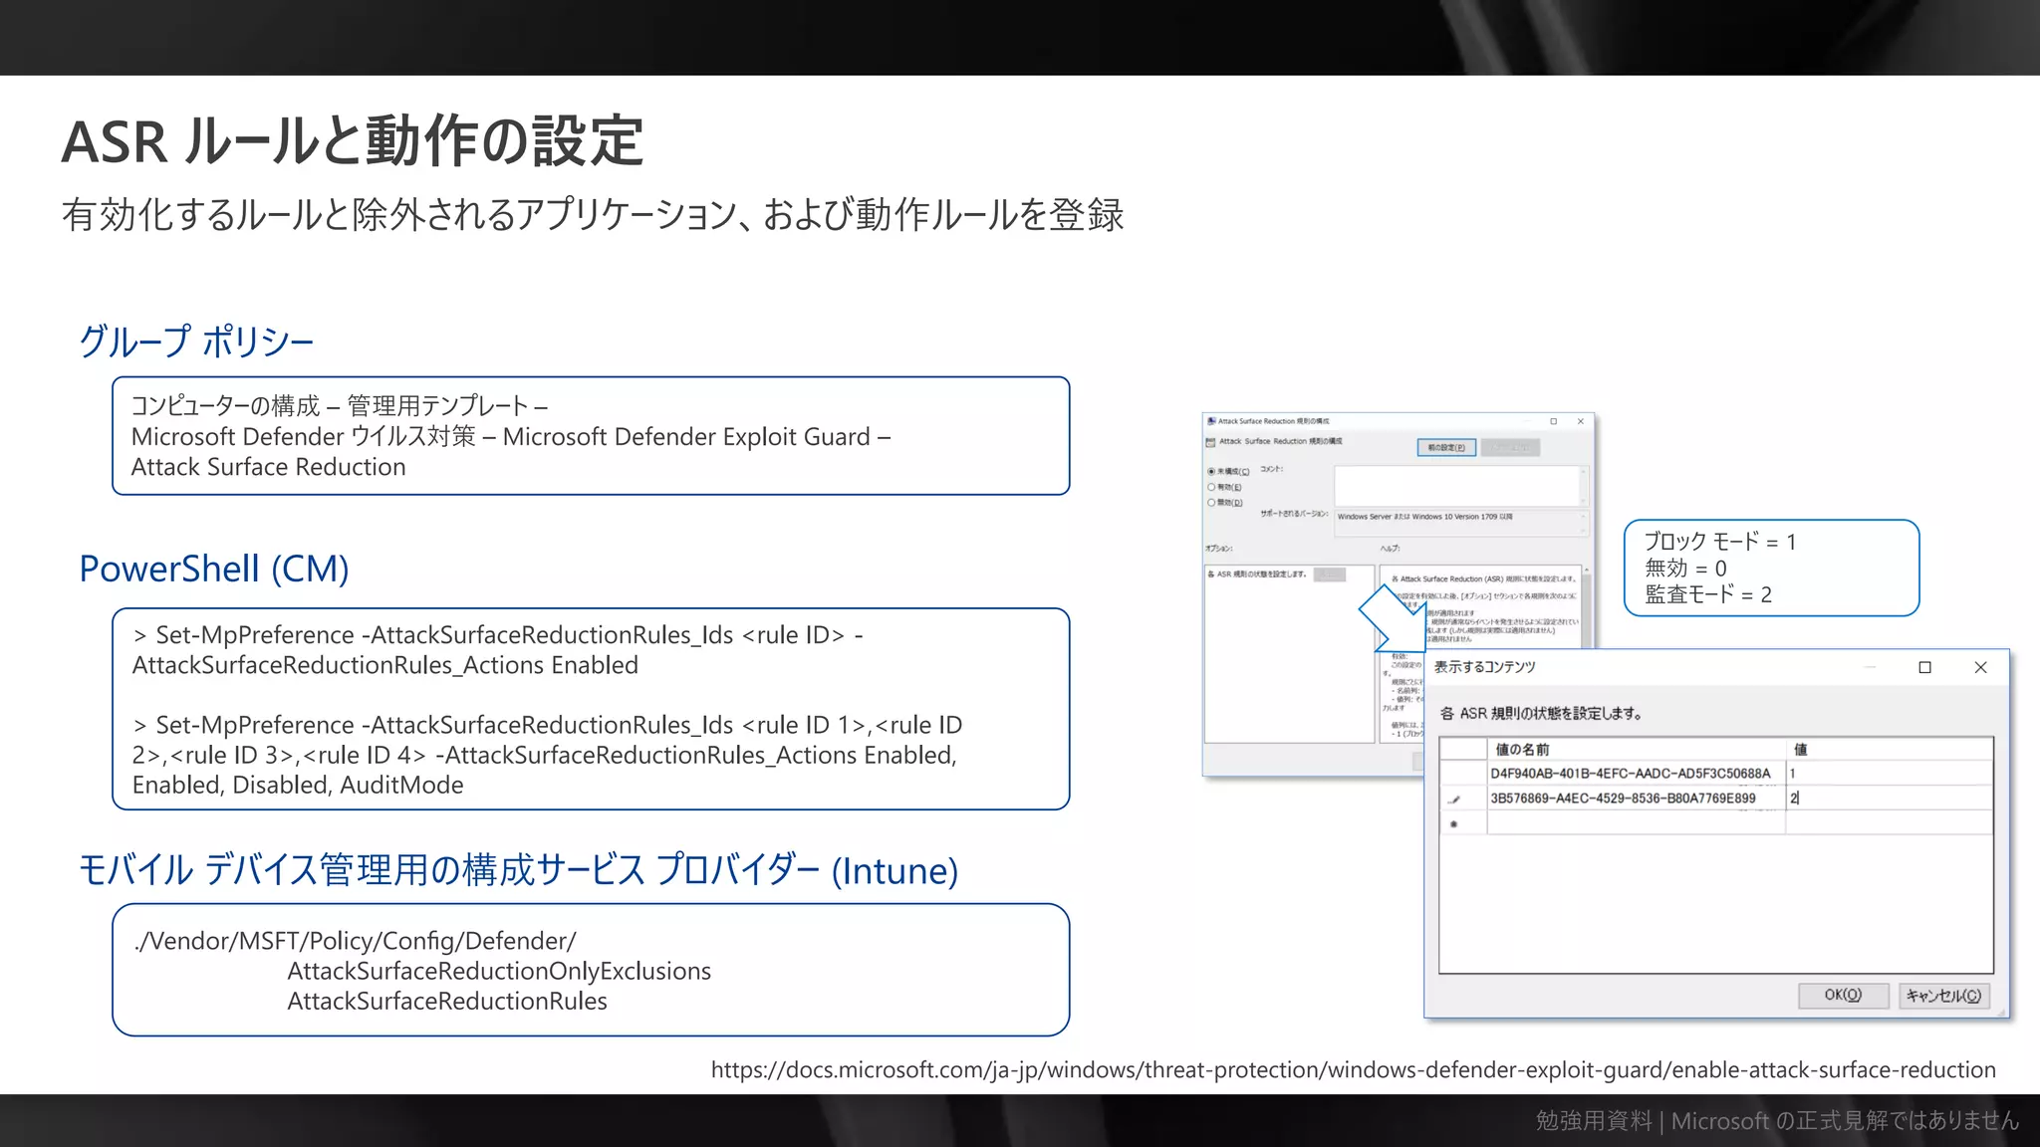Click the グループ ポリシー heading
Image resolution: width=2040 pixels, height=1147 pixels.
(196, 342)
